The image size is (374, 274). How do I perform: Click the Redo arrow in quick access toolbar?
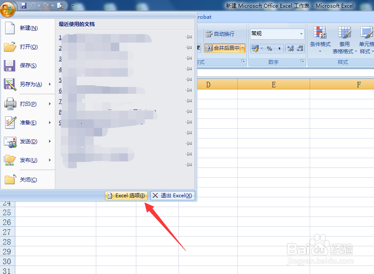(x=46, y=6)
